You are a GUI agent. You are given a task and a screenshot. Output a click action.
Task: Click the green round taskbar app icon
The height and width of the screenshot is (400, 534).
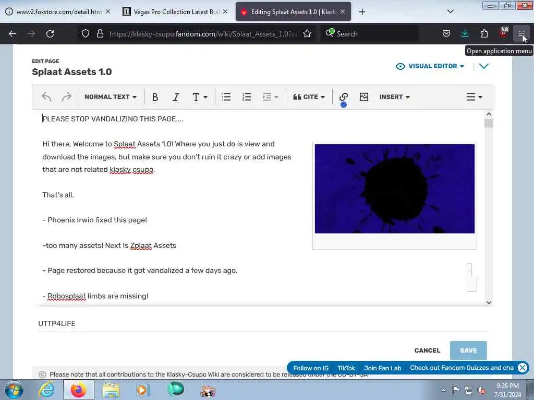tap(176, 389)
